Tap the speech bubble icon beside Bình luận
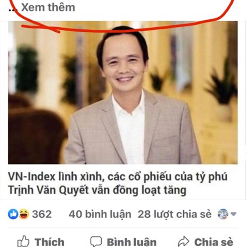The height and width of the screenshot is (247, 247). [96, 242]
